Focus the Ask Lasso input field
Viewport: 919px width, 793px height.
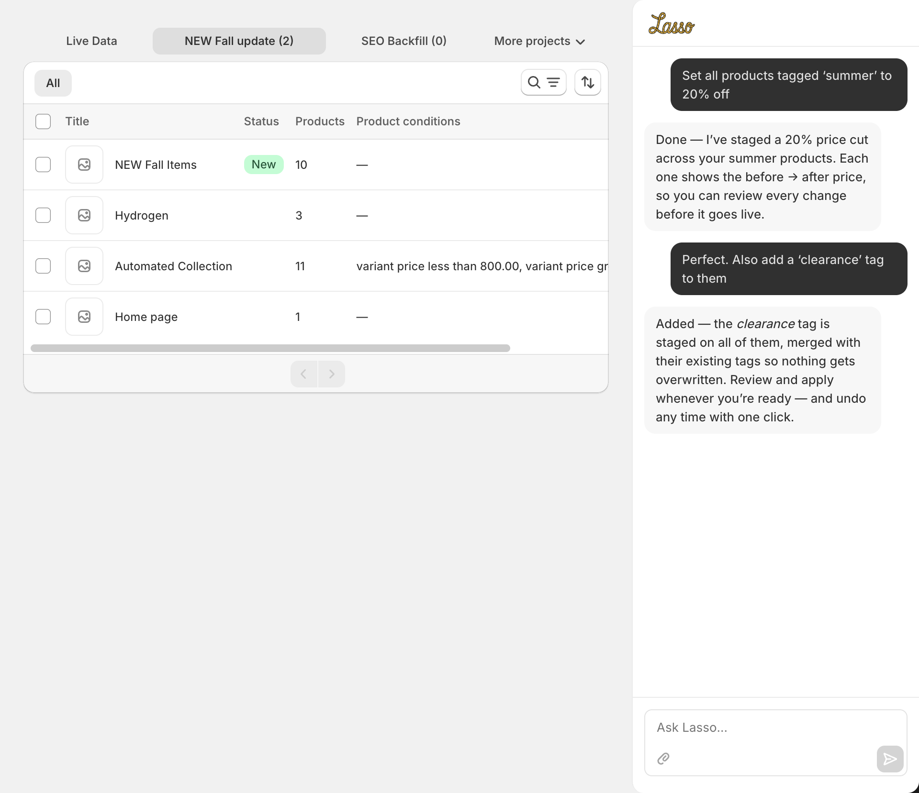click(x=775, y=727)
